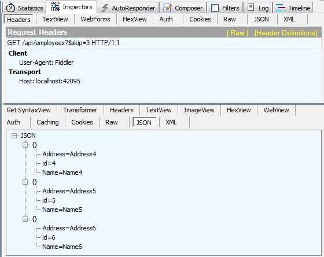Select User-Agent: Fiddler header
The image size is (324, 257).
[x=46, y=63]
